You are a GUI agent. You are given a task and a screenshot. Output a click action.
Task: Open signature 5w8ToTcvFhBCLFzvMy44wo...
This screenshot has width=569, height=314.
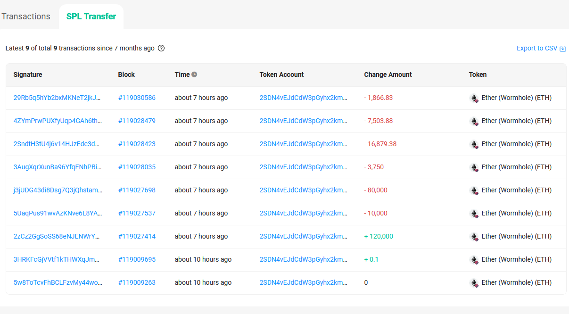click(x=58, y=282)
